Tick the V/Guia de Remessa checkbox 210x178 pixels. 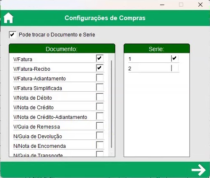coord(100,126)
